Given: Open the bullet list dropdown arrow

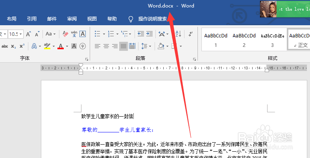Looking at the screenshot, I should 104,34.
